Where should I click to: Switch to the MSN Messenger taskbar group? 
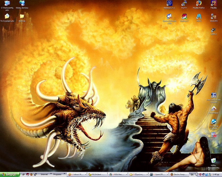click(118, 174)
